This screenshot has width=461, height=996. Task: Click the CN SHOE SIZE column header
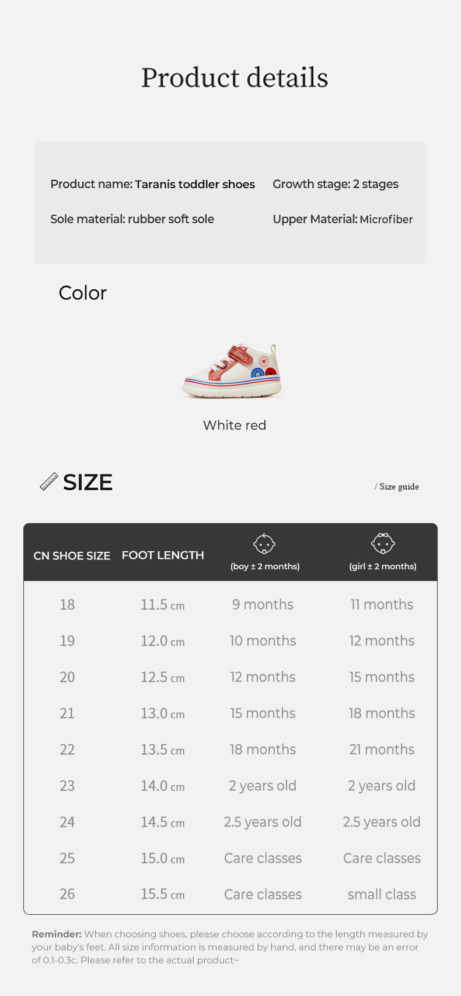(72, 556)
